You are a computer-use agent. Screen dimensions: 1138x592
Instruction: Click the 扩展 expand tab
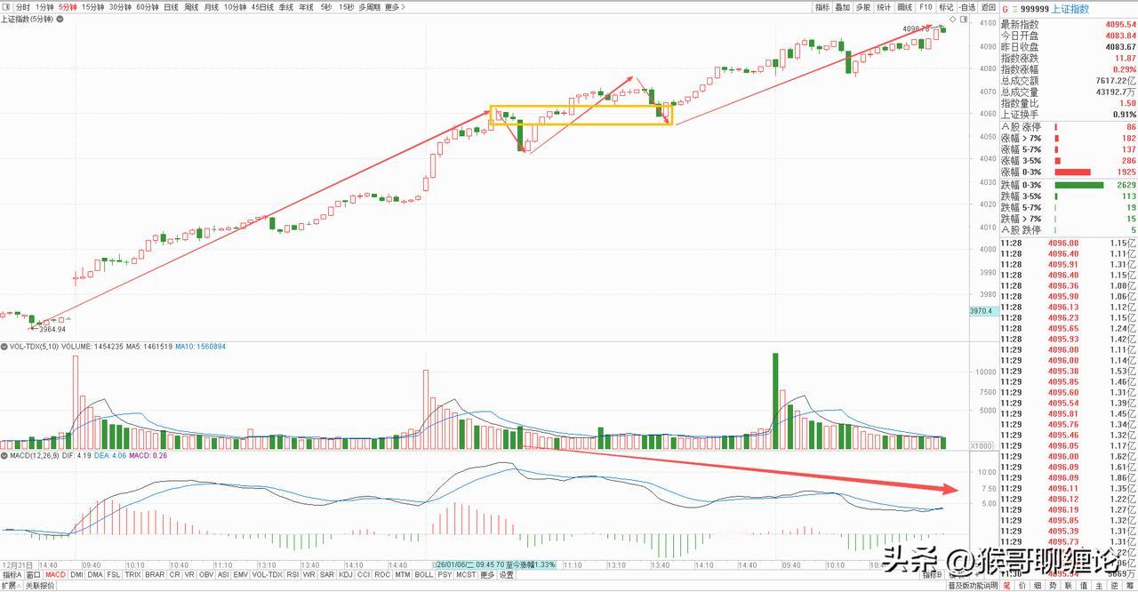[x=11, y=586]
